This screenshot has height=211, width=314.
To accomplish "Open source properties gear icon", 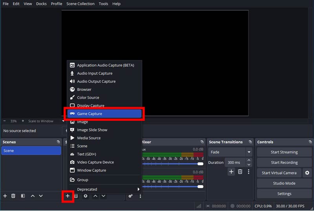I will pos(86,196).
